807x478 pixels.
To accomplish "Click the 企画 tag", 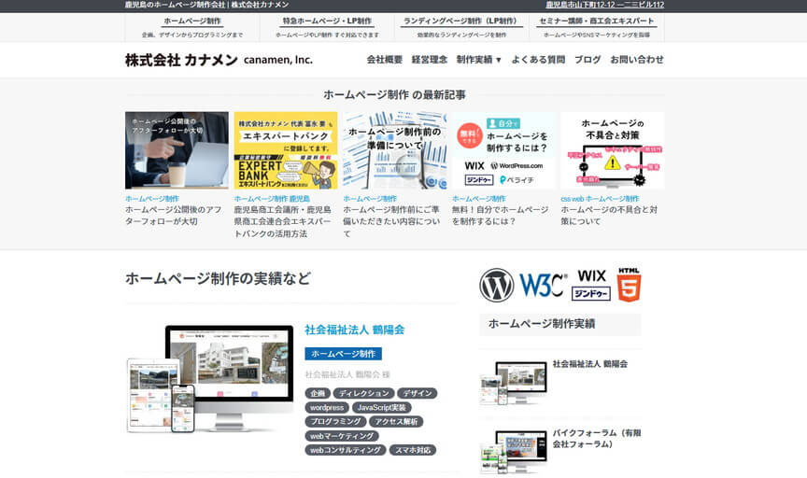I will point(318,393).
